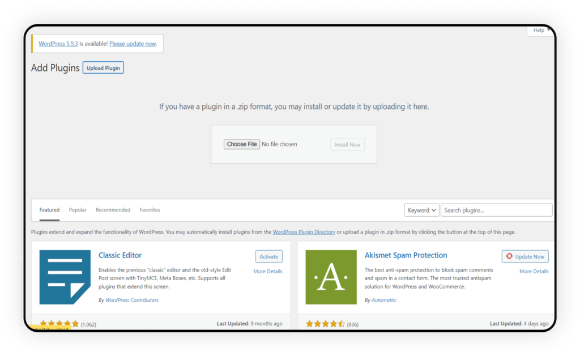This screenshot has height=355, width=580.
Task: View More Details for Classic Editor
Action: 268,271
